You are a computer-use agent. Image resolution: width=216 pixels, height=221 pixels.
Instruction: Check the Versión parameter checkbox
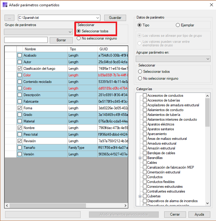19,154
